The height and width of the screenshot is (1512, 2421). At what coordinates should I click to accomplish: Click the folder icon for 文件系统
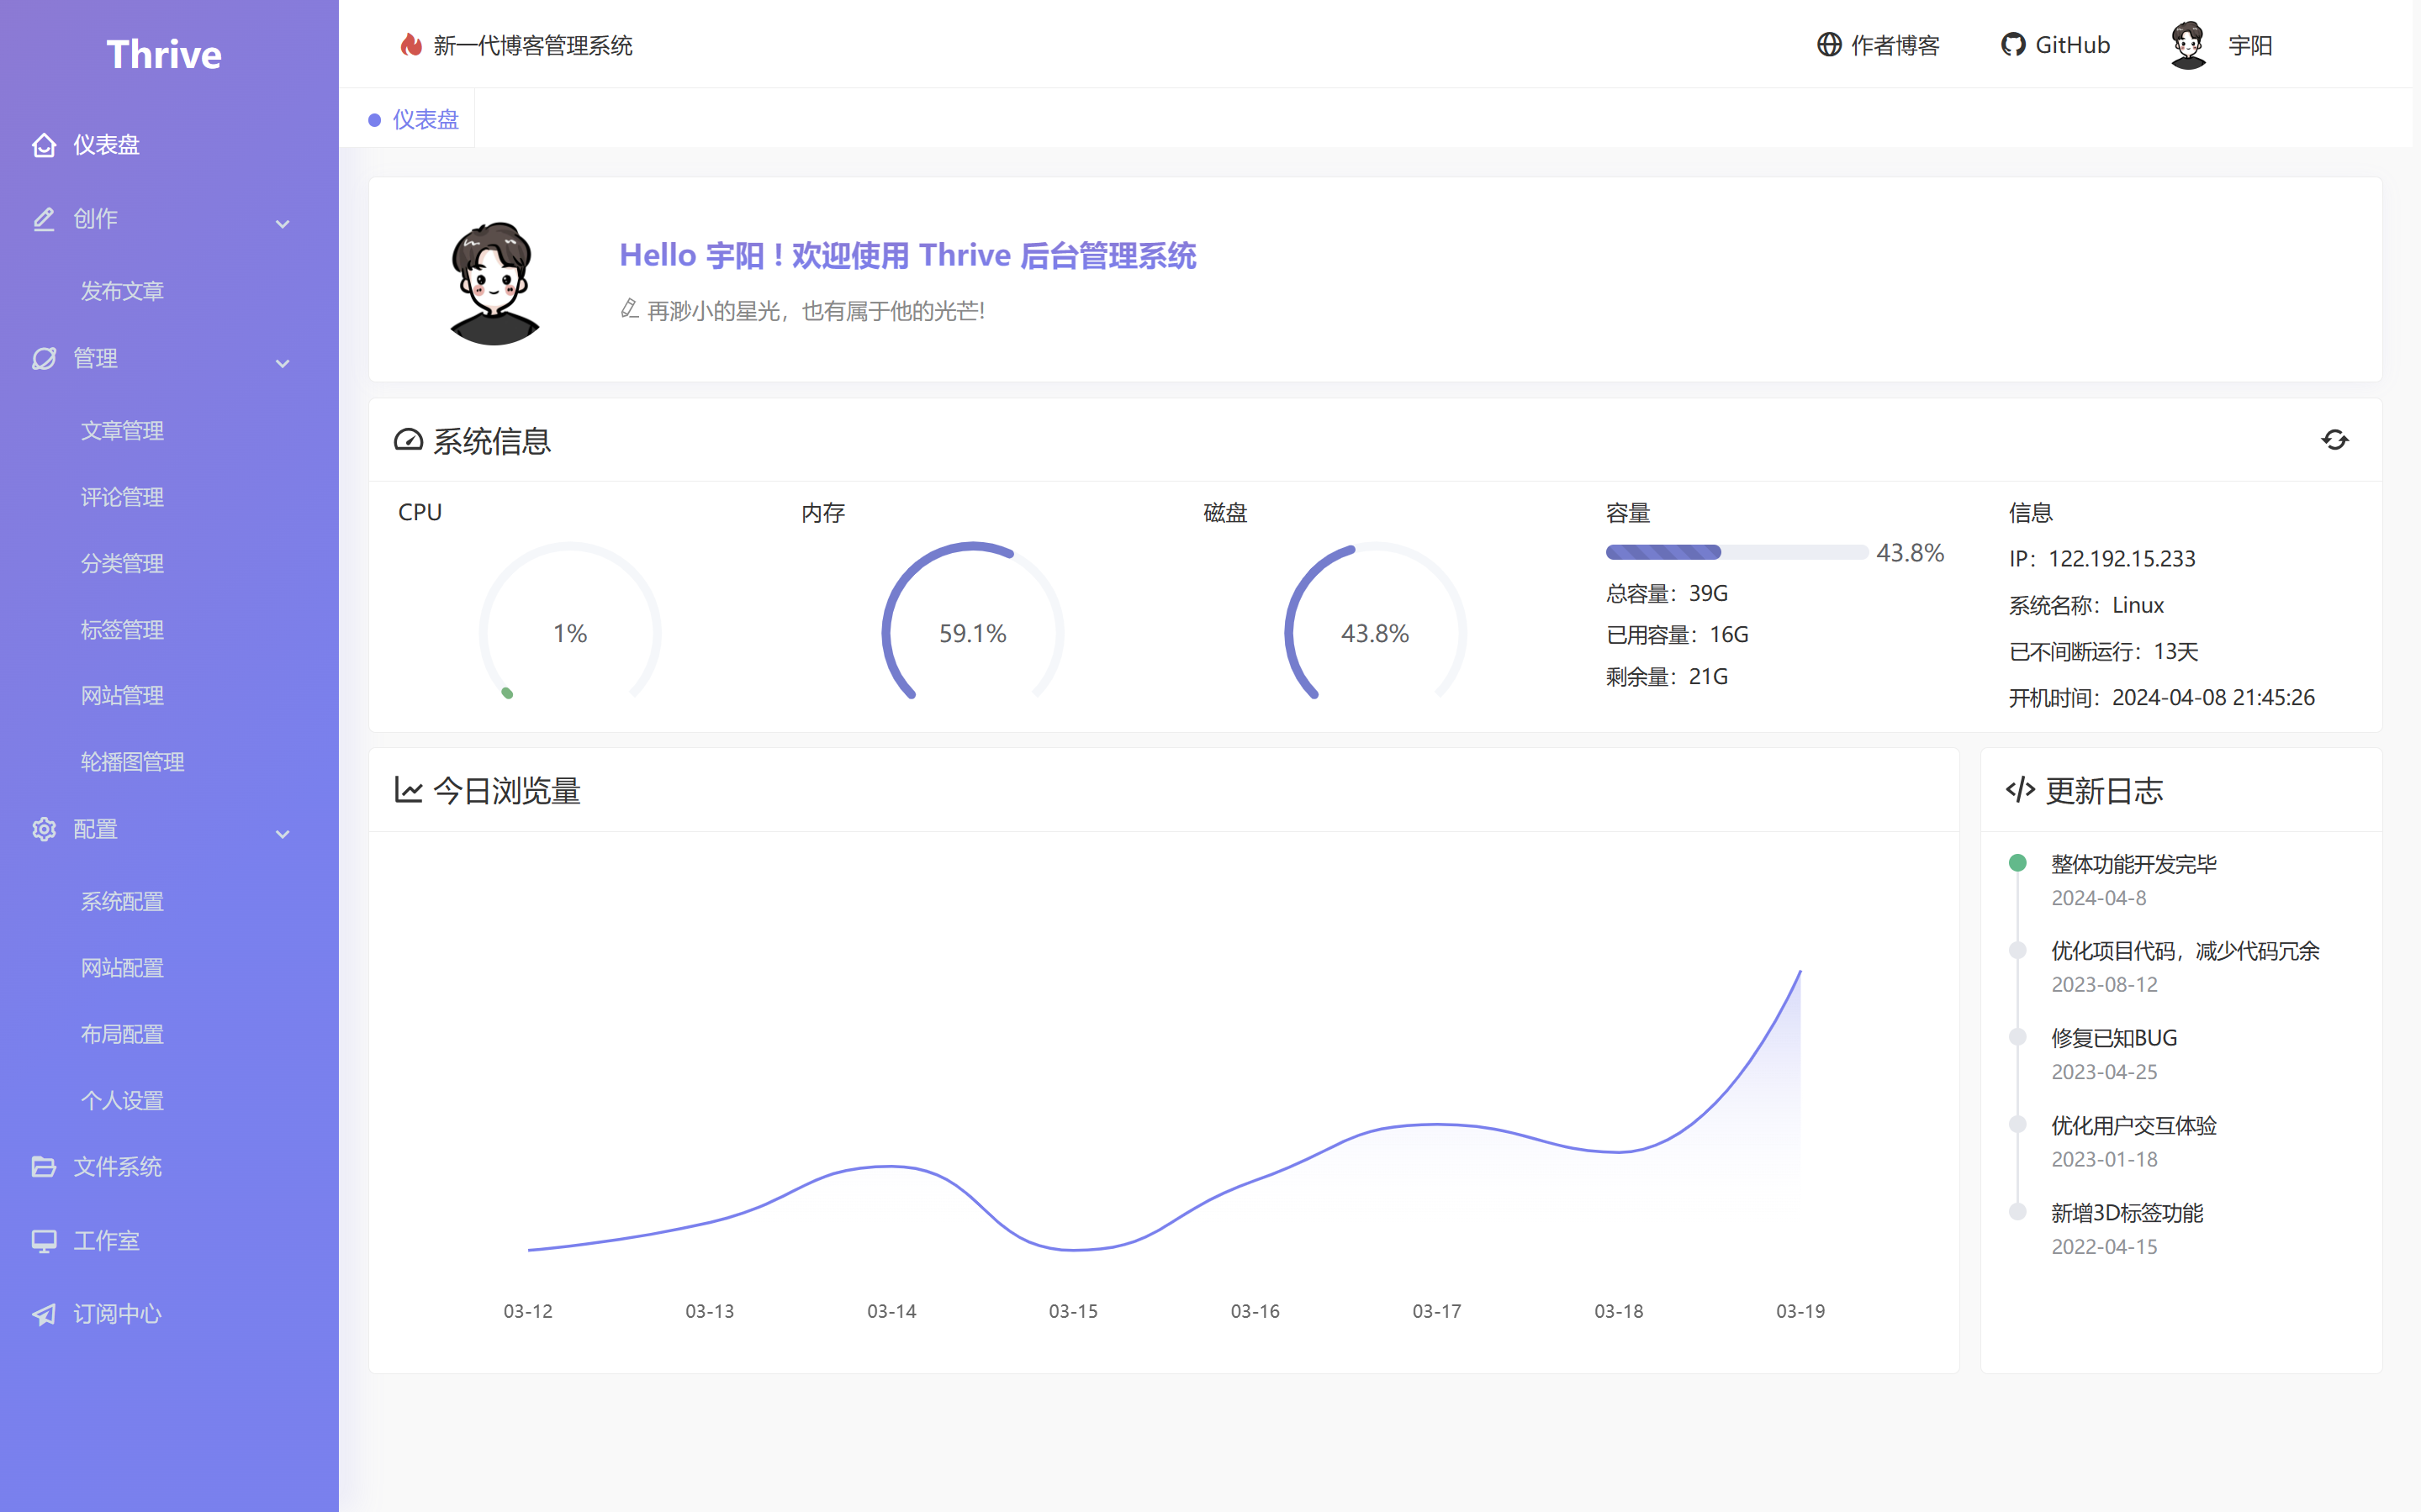coord(44,1166)
